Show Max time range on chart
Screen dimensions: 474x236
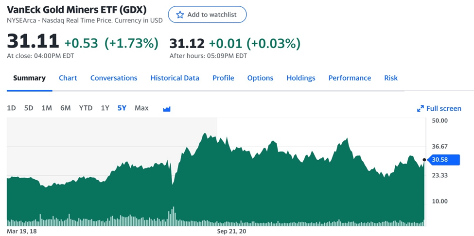(141, 108)
